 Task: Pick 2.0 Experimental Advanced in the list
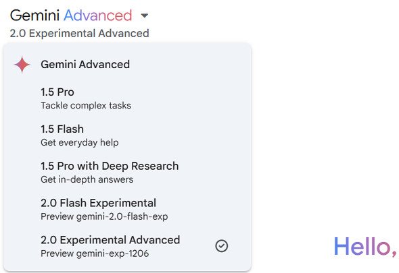click(127, 246)
